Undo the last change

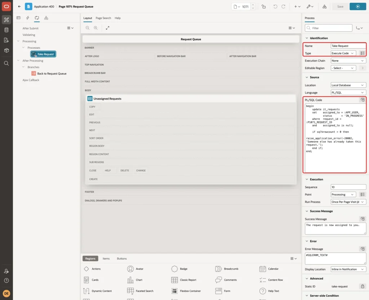(x=275, y=6)
